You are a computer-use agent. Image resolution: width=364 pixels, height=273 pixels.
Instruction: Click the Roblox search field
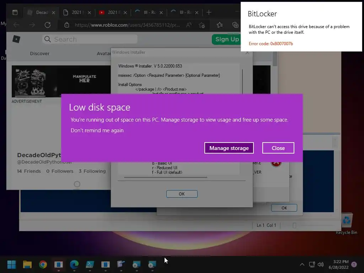pyautogui.click(x=90, y=39)
